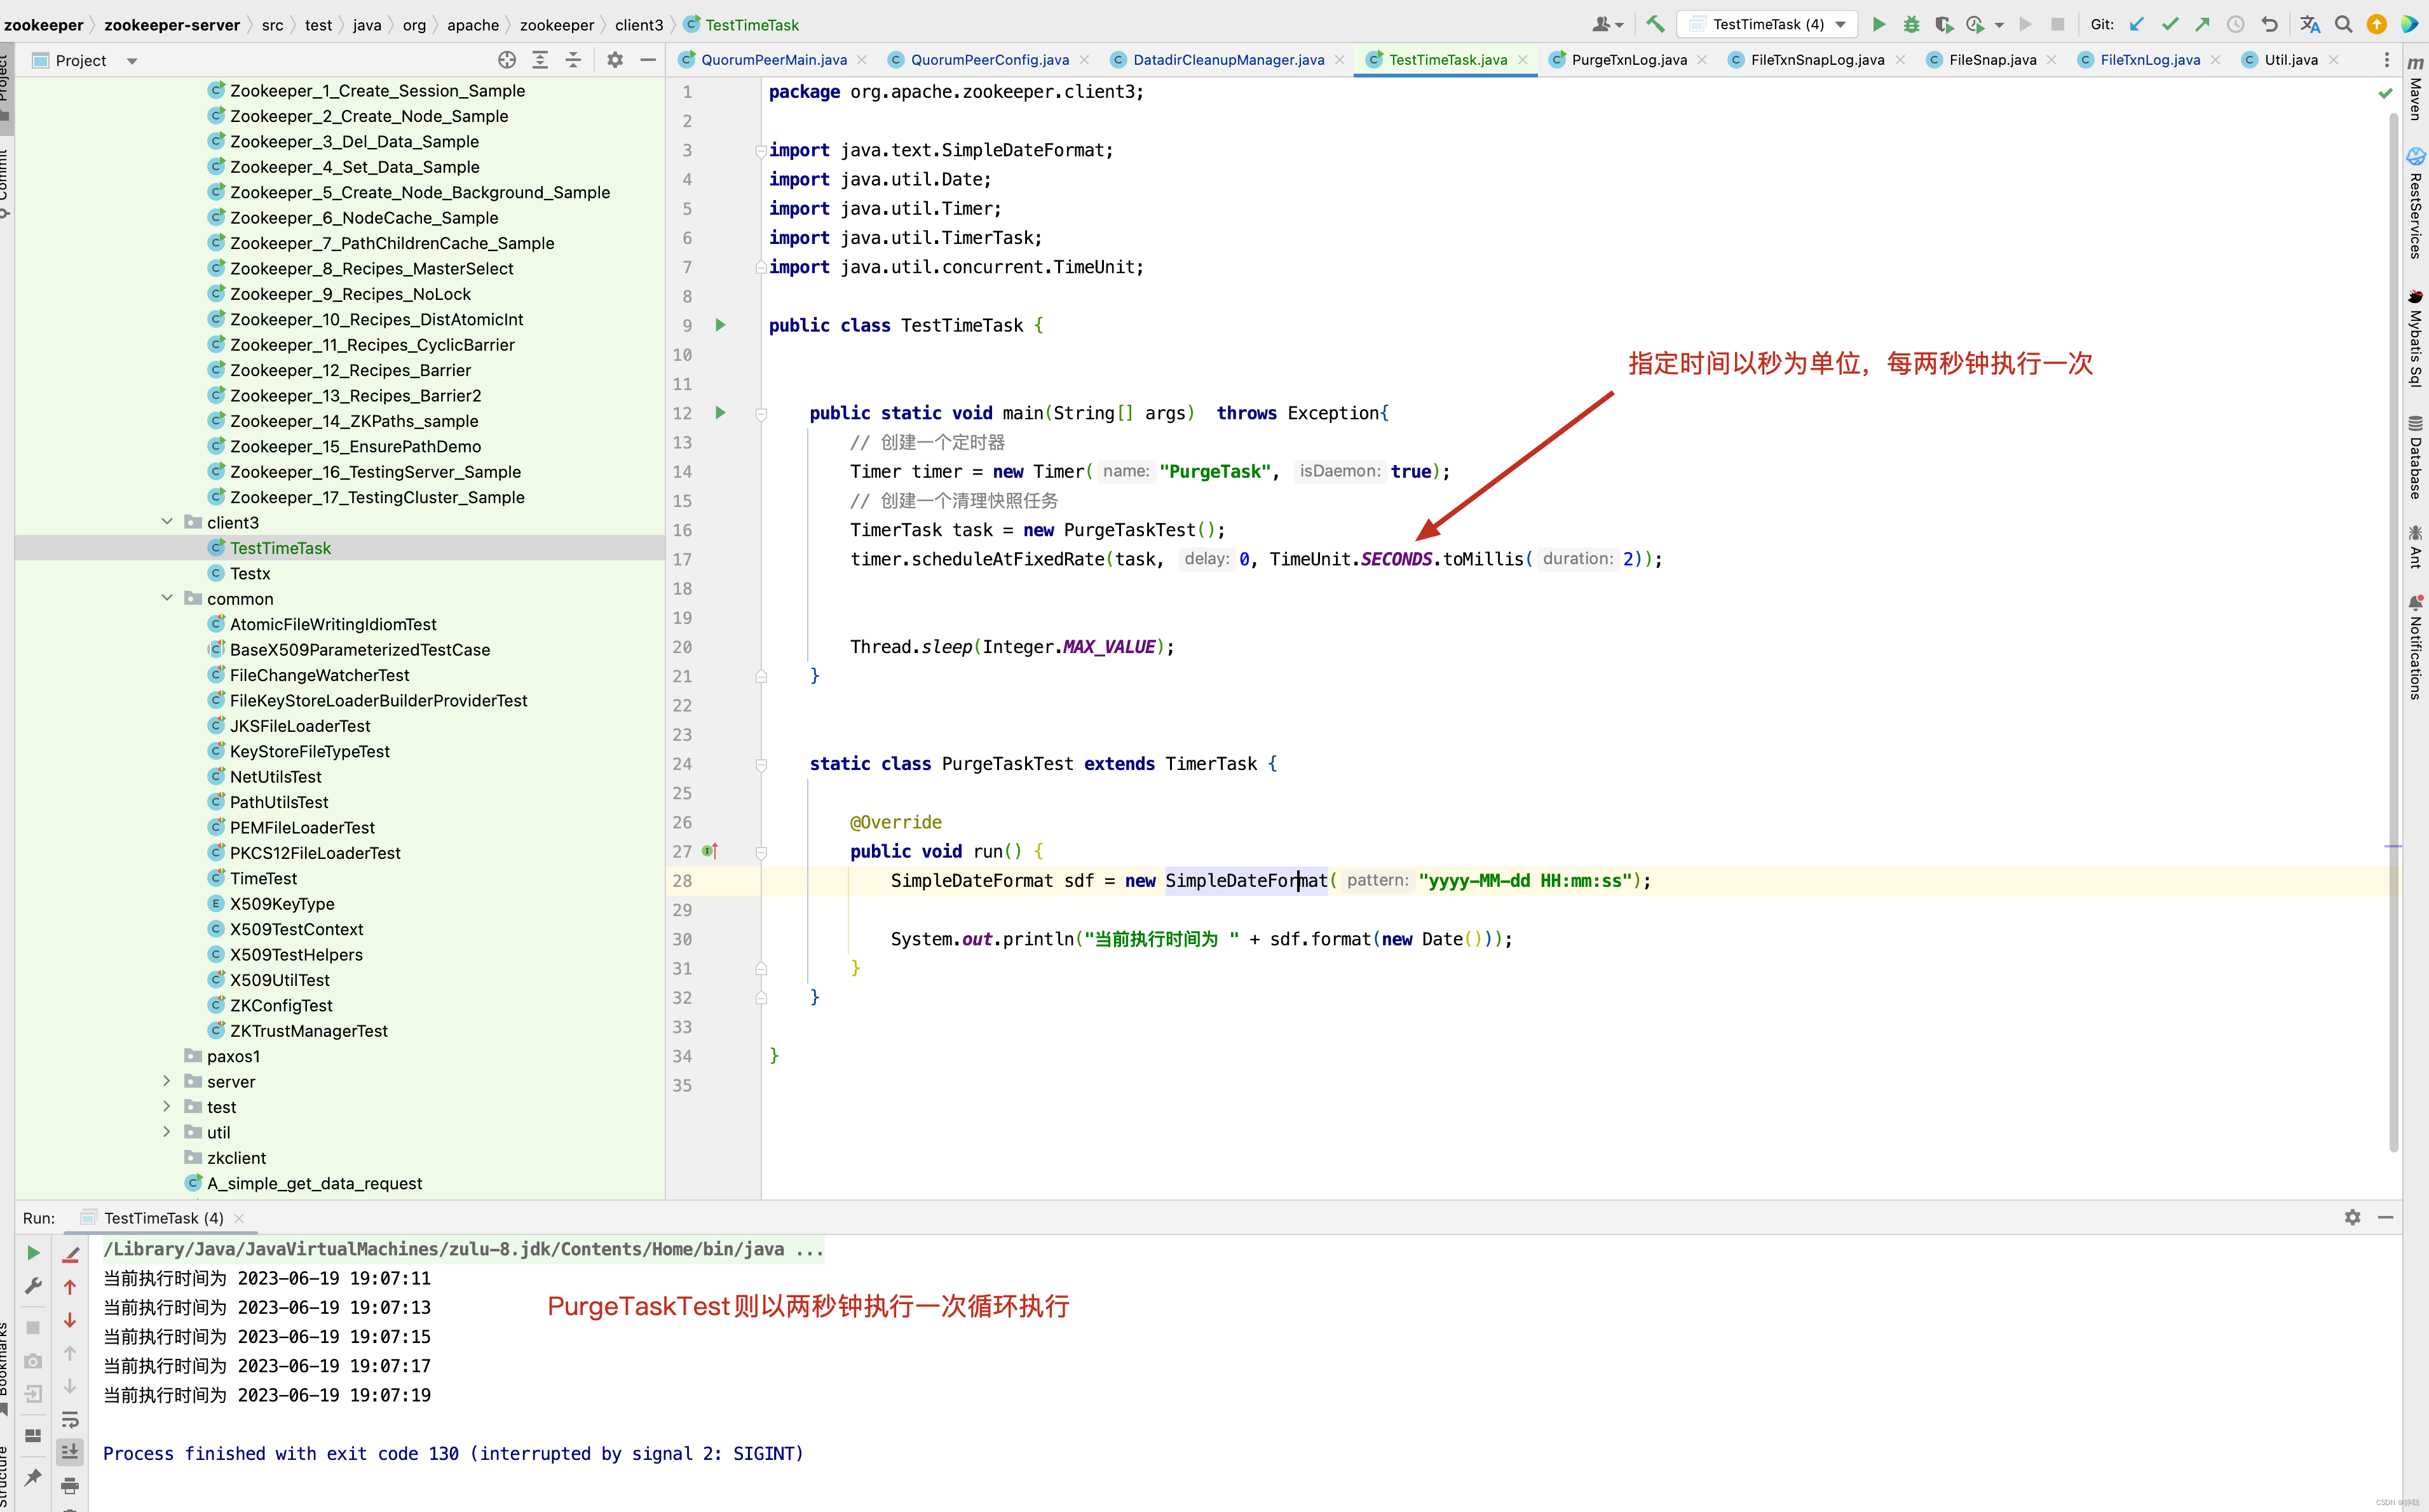Close the TestTimeTask.java editor tab

point(1523,60)
